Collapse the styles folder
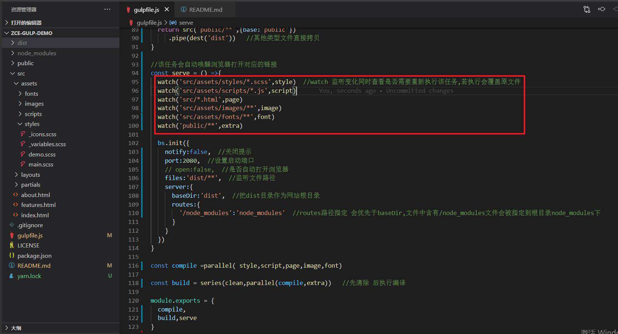The image size is (618, 334). [x=61, y=124]
